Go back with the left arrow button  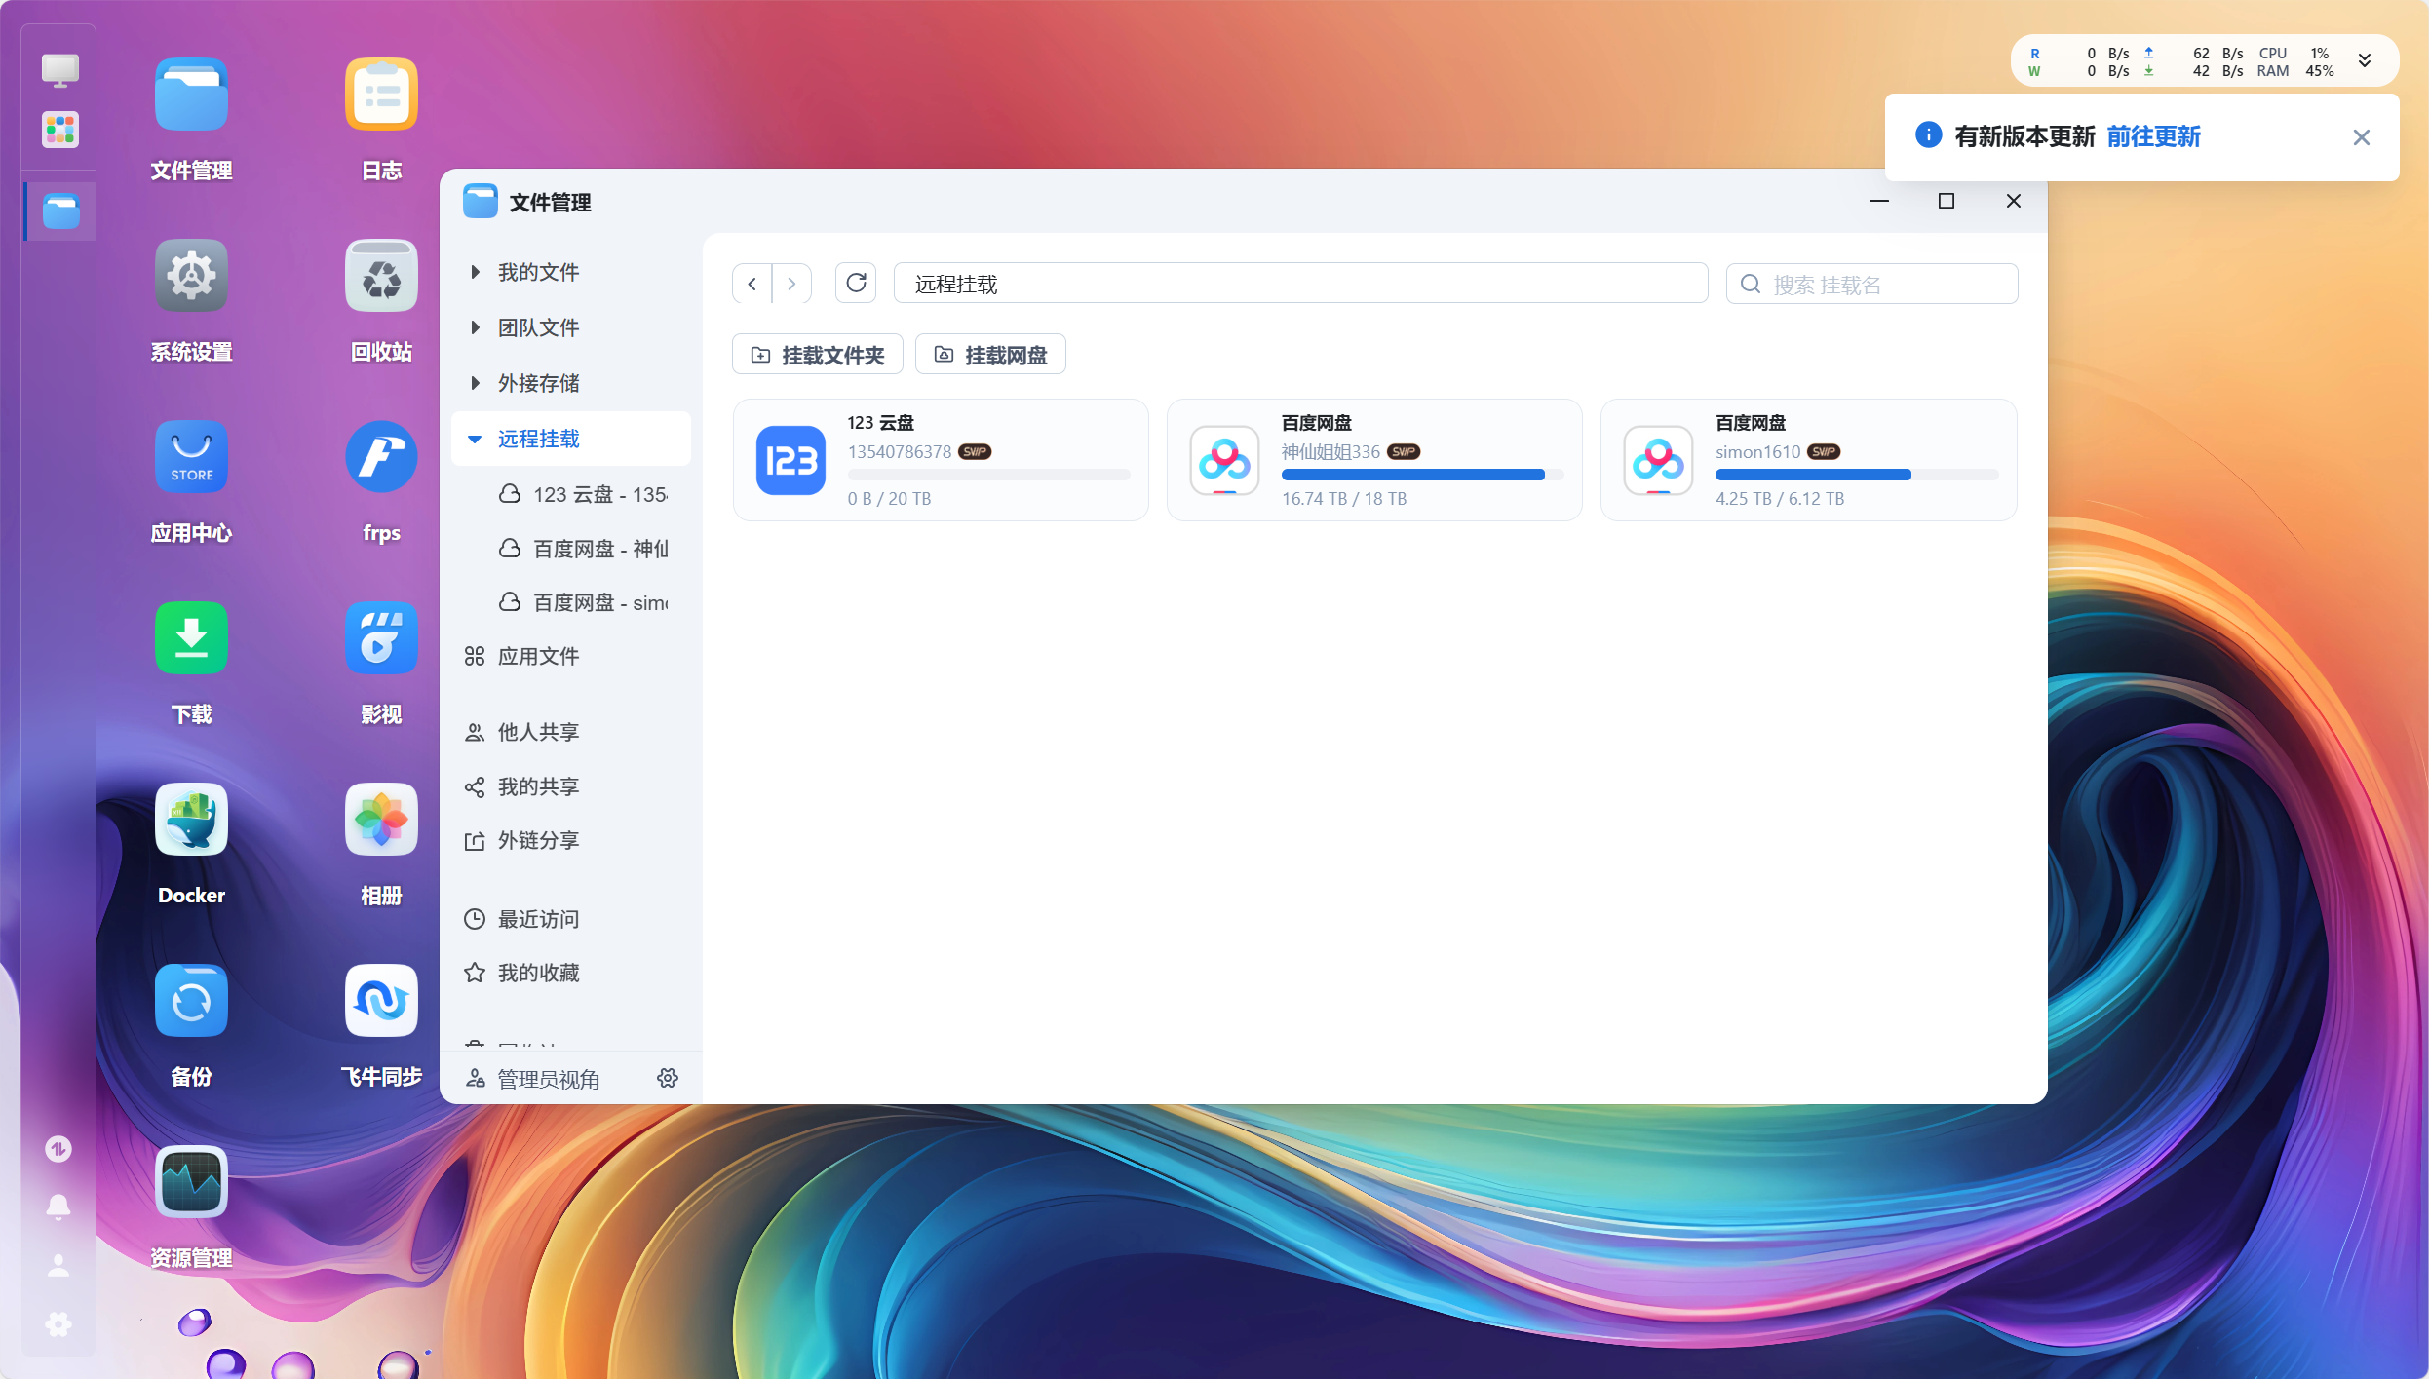(x=752, y=284)
